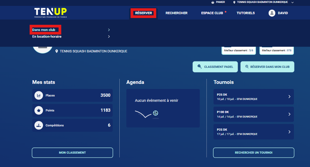
Task: Expand the Dans mon club submenu arrow
Action: 109,30
